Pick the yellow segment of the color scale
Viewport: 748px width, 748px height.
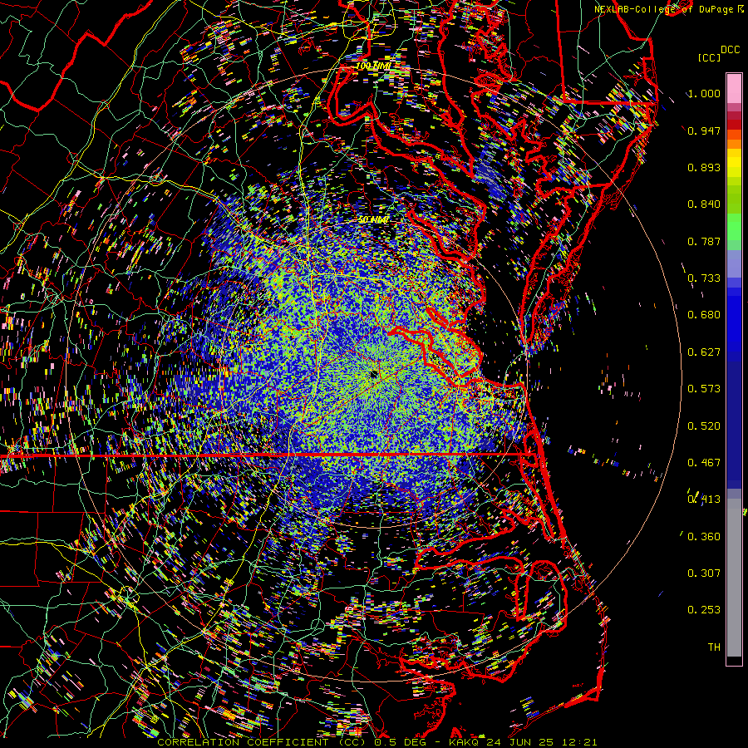point(734,163)
